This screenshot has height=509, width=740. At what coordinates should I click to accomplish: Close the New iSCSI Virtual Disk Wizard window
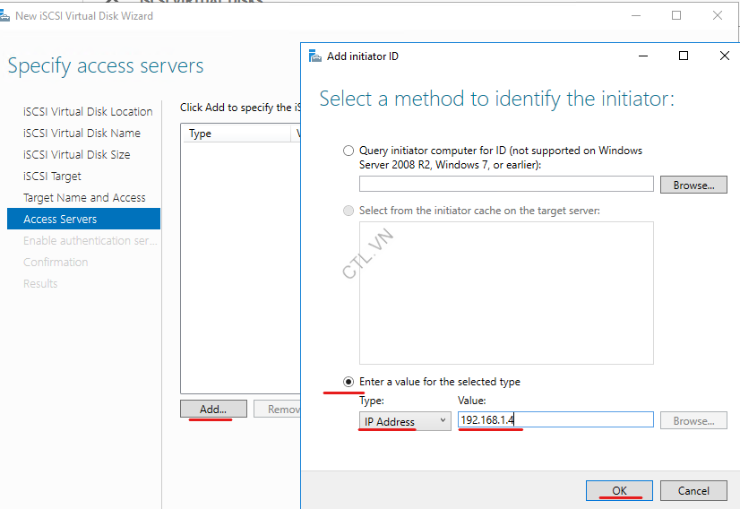point(718,15)
